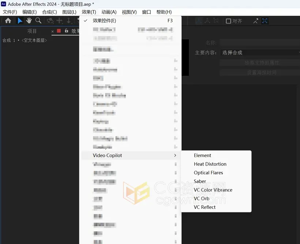Open the 图层(L) menu
Image resolution: width=300 pixels, height=244 pixels.
[x=69, y=12]
